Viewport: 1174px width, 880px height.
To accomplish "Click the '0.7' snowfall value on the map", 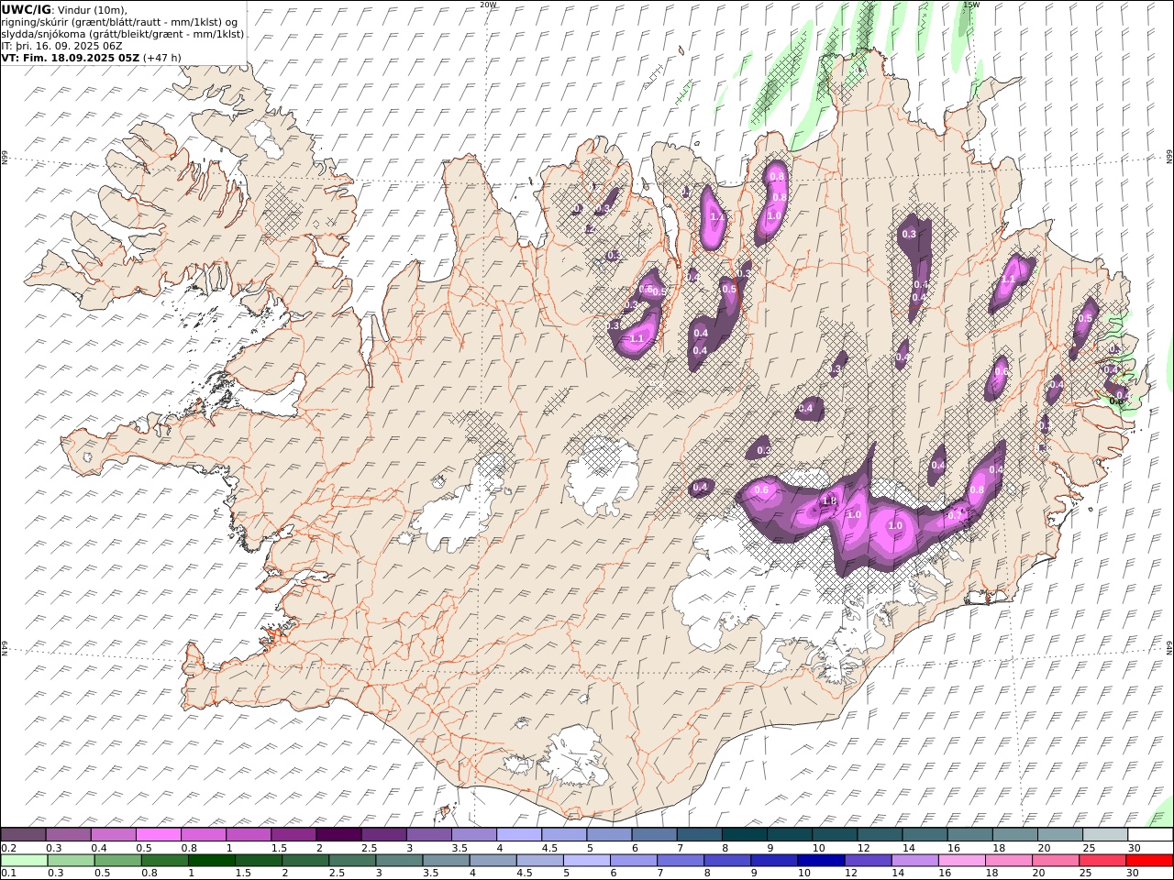I will (955, 515).
